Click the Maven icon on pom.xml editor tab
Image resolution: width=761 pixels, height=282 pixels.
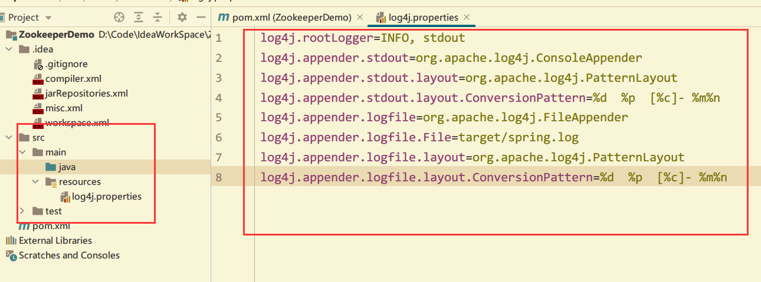click(224, 18)
